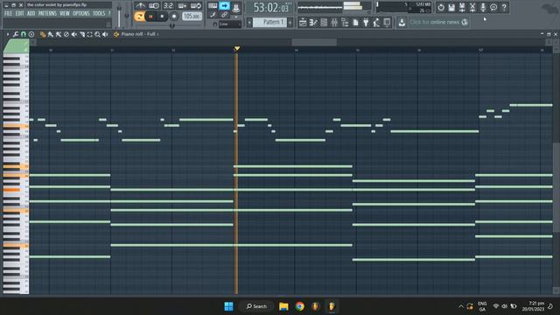Select the Select tool in piano roll
Screen dimensions: 560x315
(89, 34)
